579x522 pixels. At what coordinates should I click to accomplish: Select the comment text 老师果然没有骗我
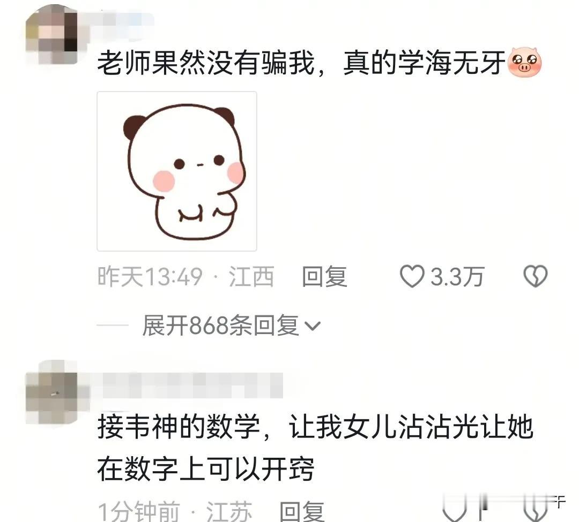[x=206, y=63]
